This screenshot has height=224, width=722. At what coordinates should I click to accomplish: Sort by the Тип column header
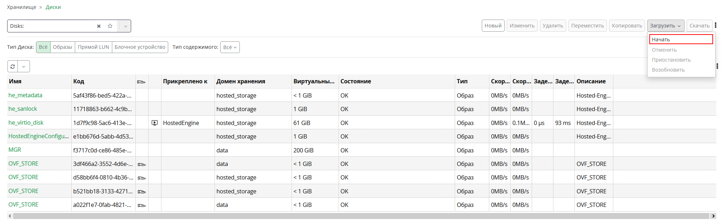coord(472,81)
